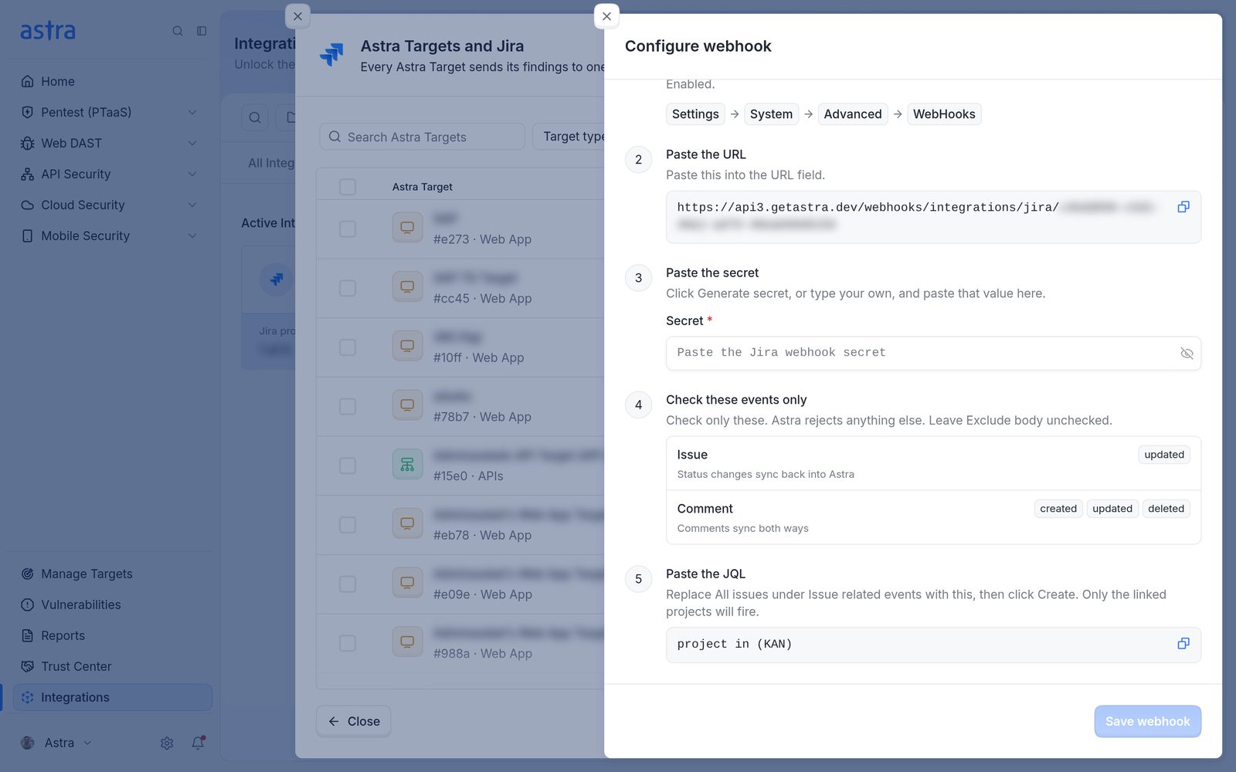The height and width of the screenshot is (772, 1236).
Task: Check the #e273 Web App target
Action: 348,229
